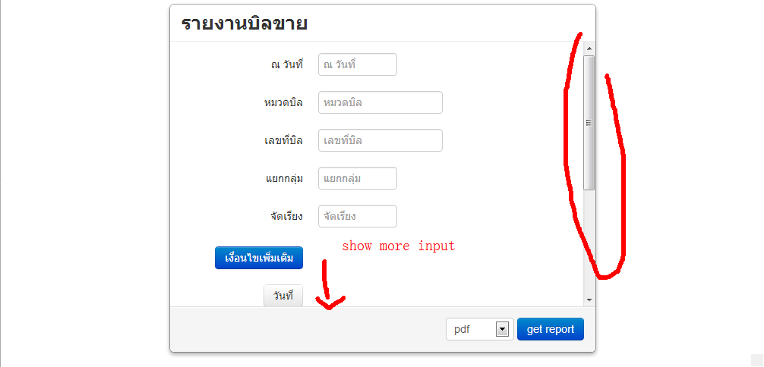Click the ณ วันที่ field label
This screenshot has height=367, width=764.
[x=287, y=64]
